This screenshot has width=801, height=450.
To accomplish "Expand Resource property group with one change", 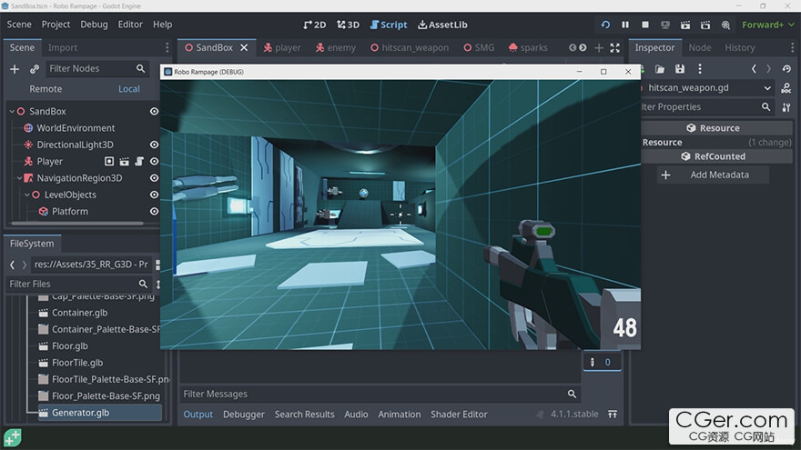I will point(716,143).
